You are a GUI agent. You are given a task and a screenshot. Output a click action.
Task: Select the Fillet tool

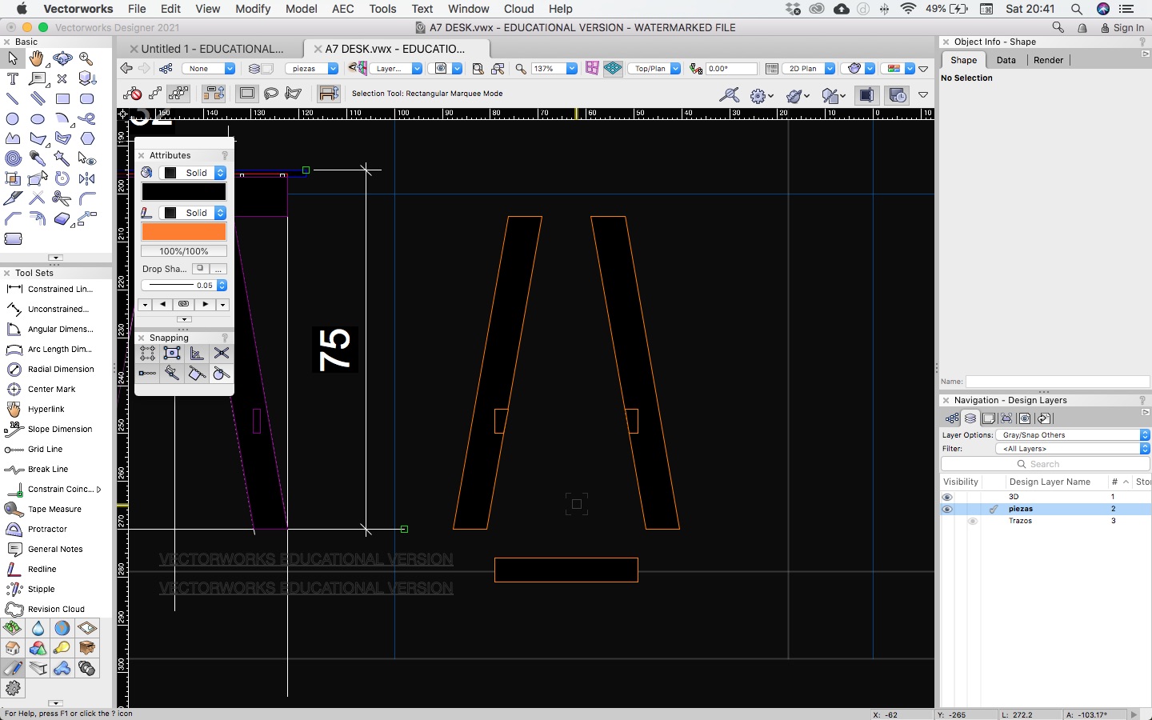[x=86, y=198]
